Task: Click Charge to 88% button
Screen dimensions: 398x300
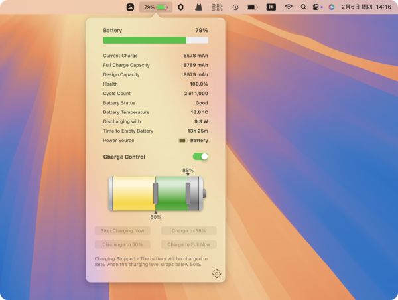Action: (189, 231)
